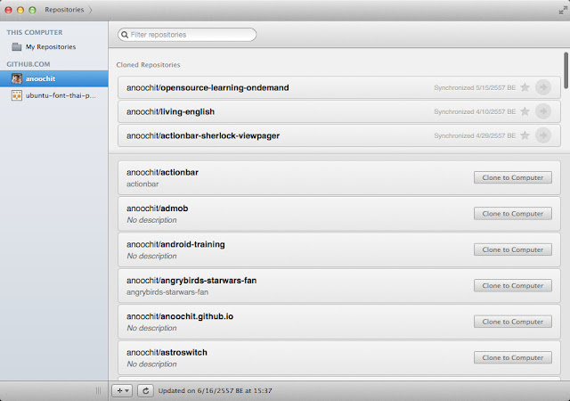
Task: Click the star icon for actionbar-sherlock-viewpager
Action: pyautogui.click(x=525, y=135)
